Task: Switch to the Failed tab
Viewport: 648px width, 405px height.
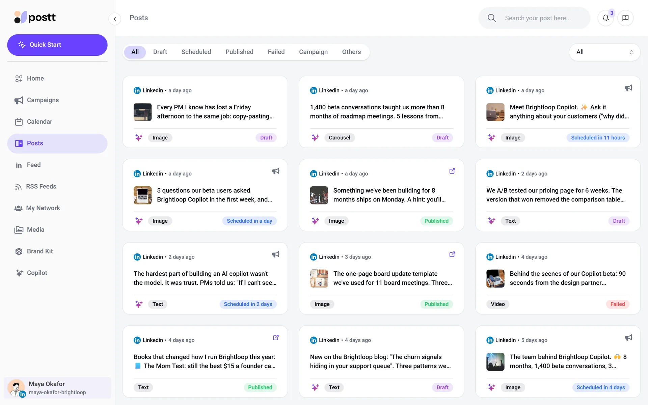Action: [x=276, y=52]
